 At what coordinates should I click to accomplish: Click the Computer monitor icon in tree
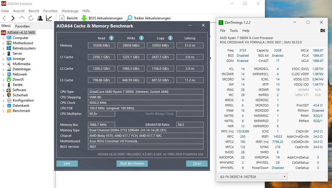[x=9, y=38]
